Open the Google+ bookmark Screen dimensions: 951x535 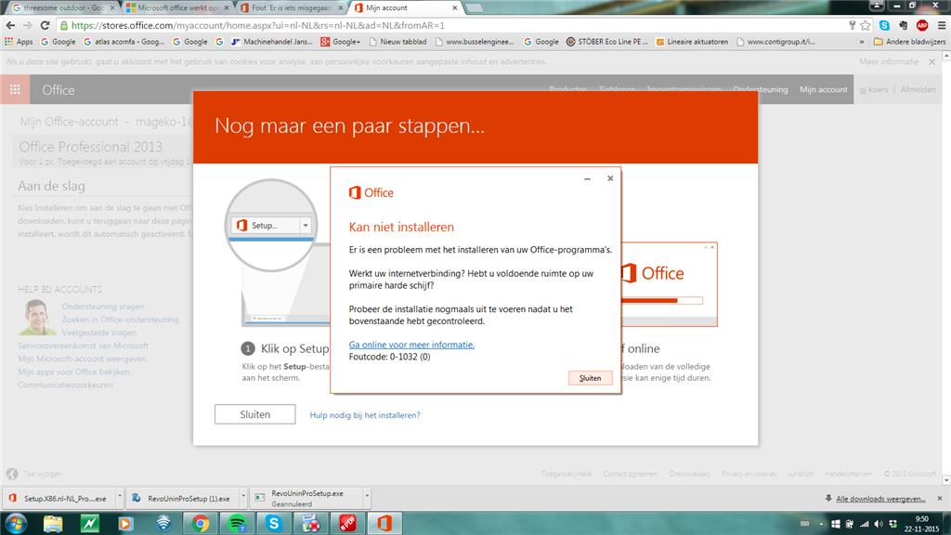click(340, 42)
